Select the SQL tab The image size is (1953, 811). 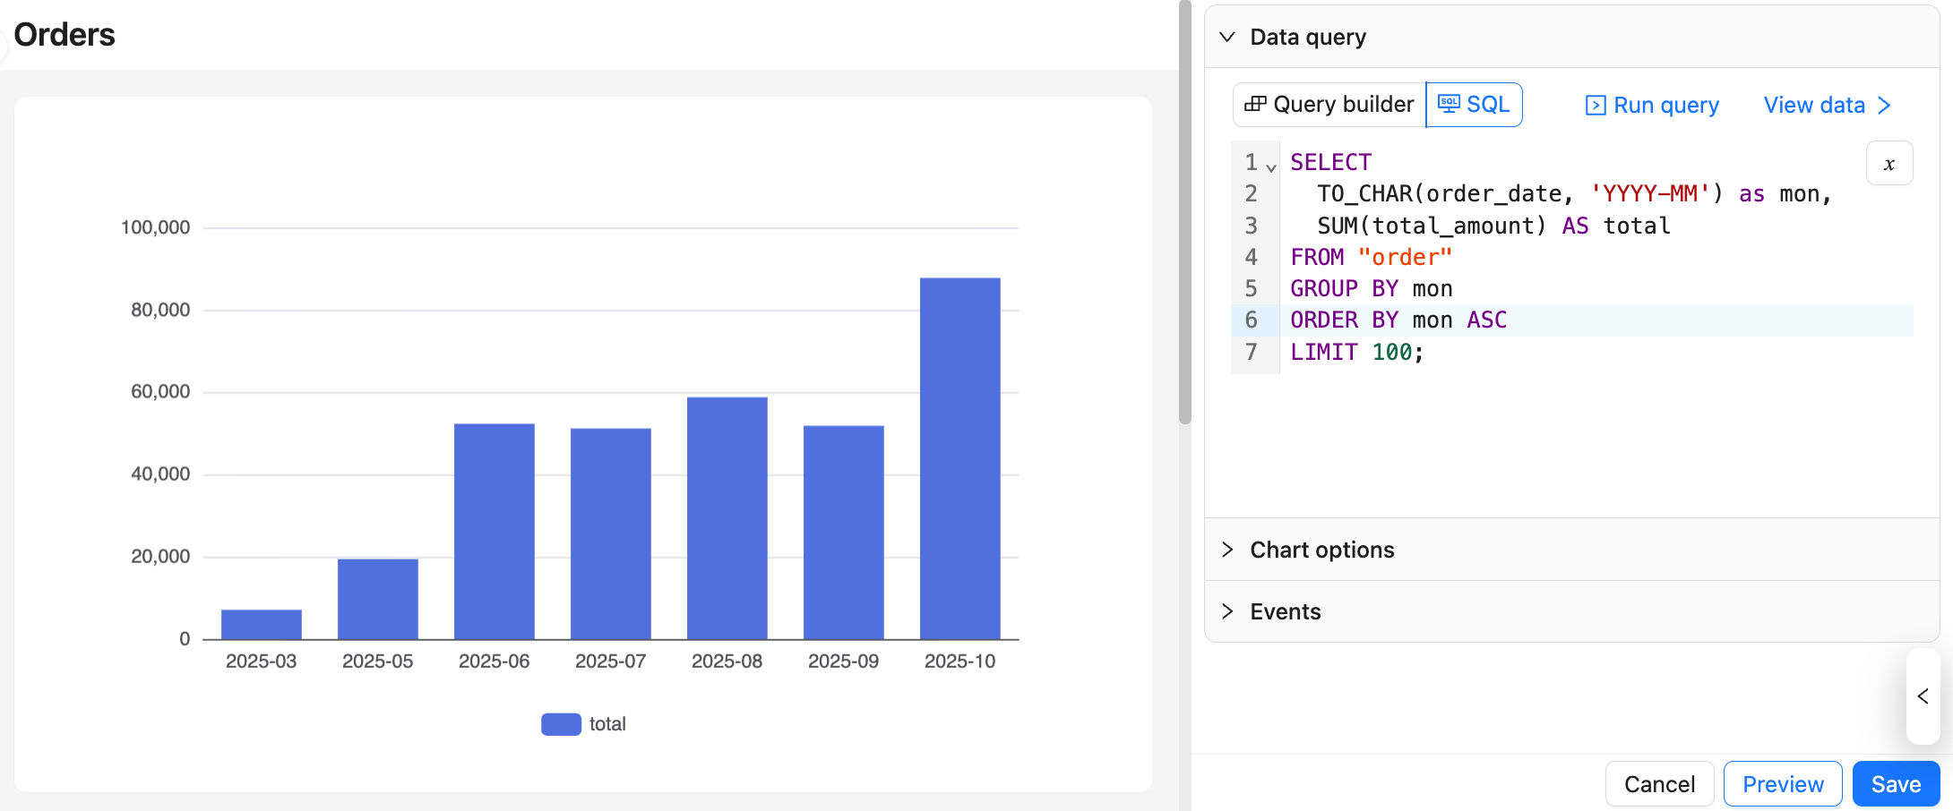(1475, 105)
